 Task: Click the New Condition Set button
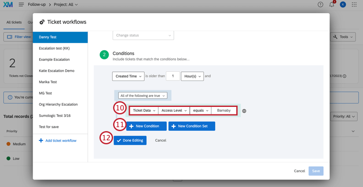pos(192,126)
